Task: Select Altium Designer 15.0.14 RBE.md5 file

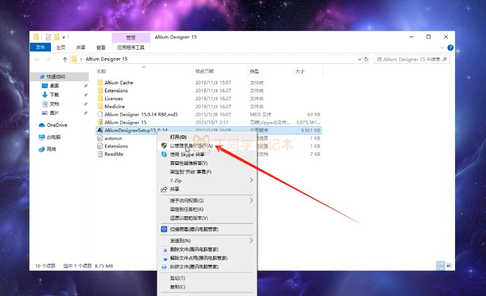Action: 141,115
